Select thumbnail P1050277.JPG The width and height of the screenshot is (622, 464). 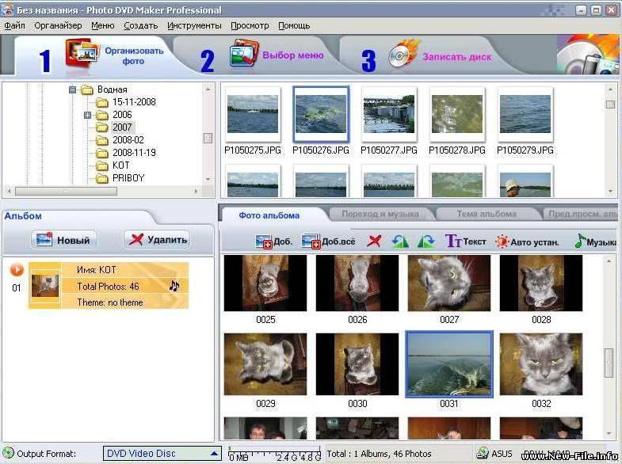389,114
